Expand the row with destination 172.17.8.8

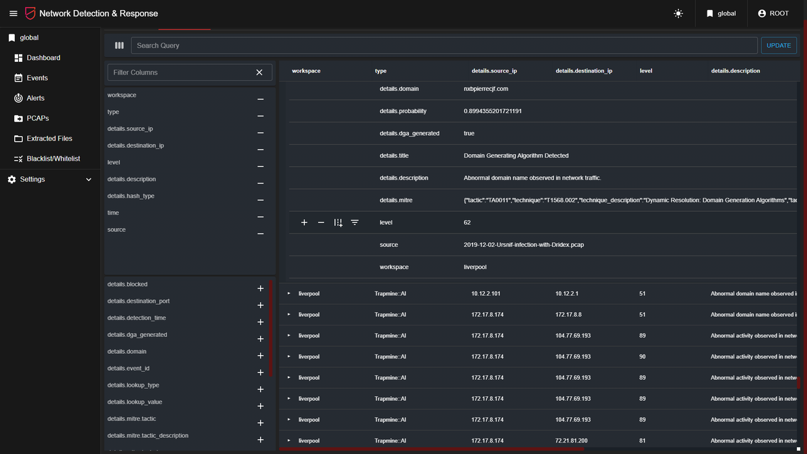pyautogui.click(x=289, y=314)
